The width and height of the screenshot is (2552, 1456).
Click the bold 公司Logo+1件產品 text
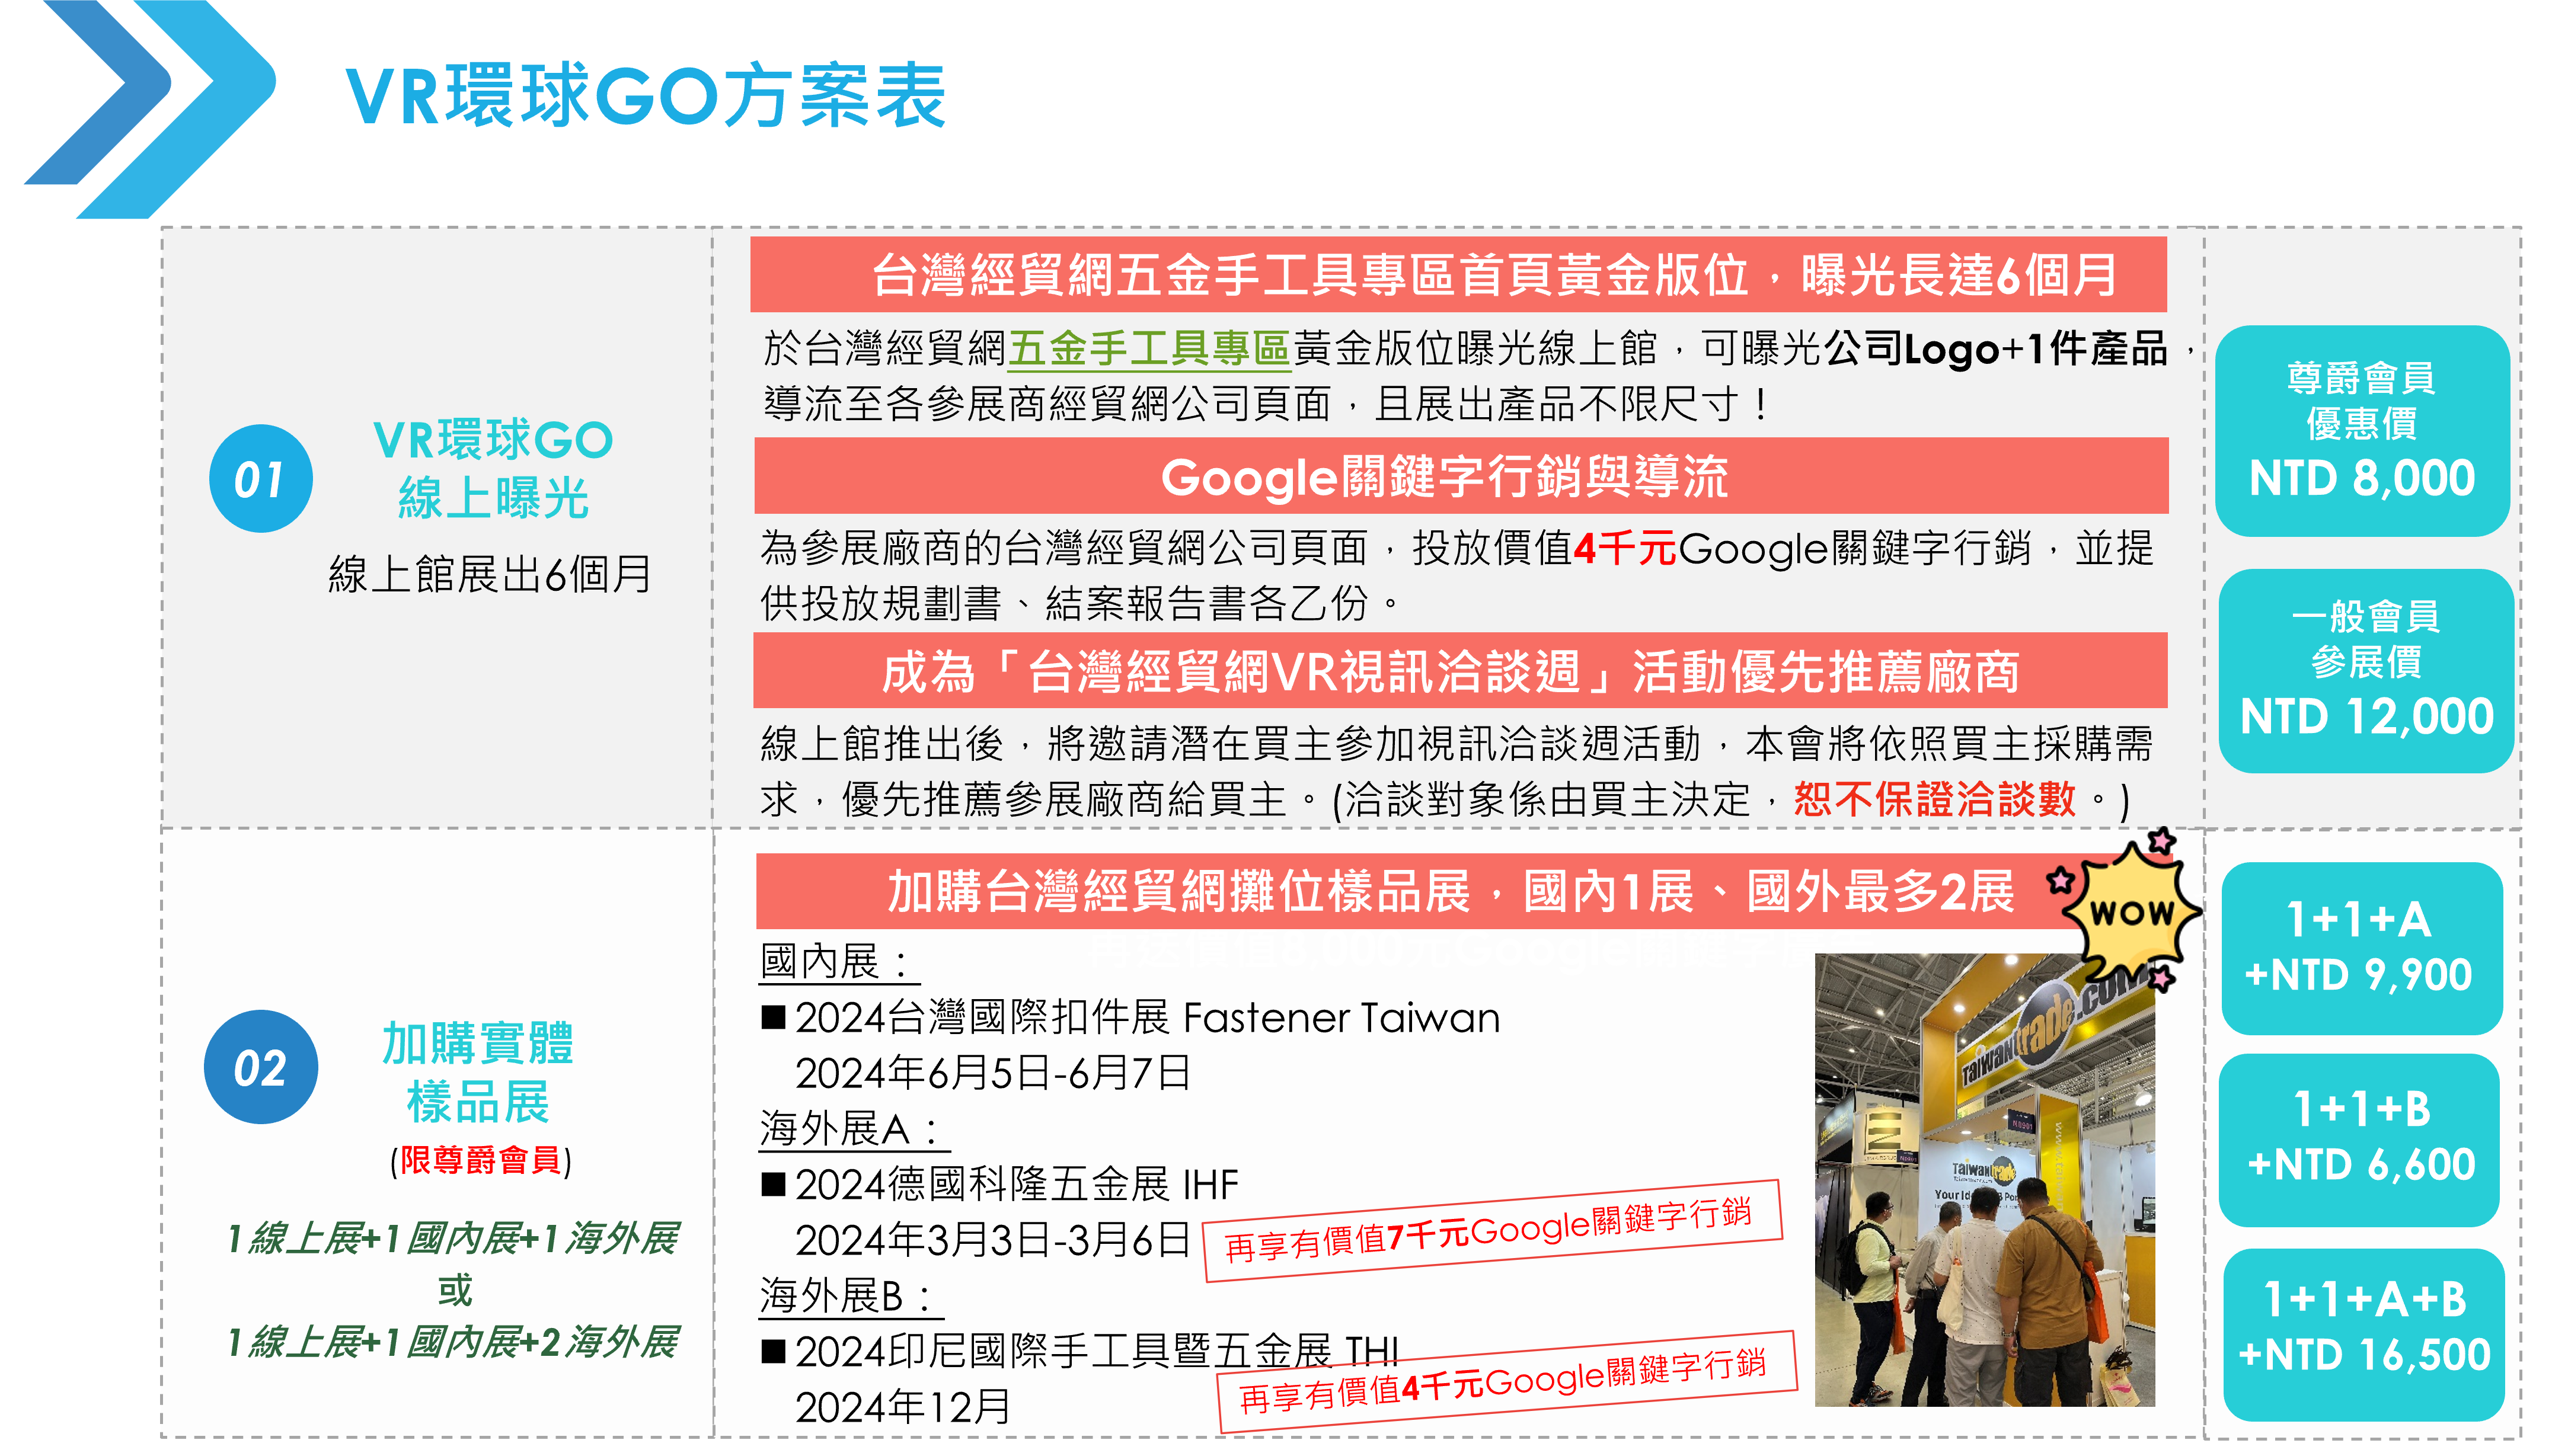click(x=1995, y=349)
